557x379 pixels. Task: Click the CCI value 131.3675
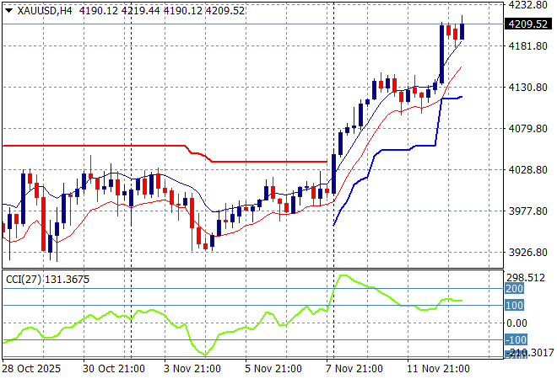point(67,280)
